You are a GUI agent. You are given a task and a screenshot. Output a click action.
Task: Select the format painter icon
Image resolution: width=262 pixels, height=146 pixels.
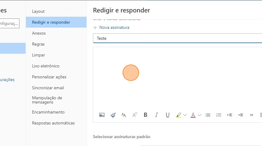tap(113, 115)
